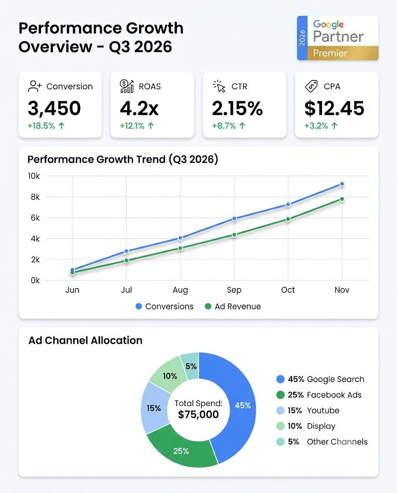Click the Google Partner Premier badge
Image resolution: width=397 pixels, height=493 pixels.
pyautogui.click(x=338, y=38)
